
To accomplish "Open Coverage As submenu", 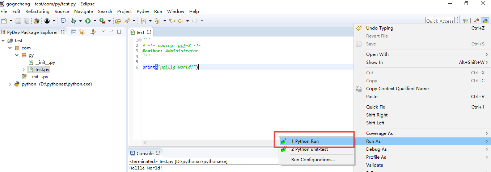I will 422,133.
